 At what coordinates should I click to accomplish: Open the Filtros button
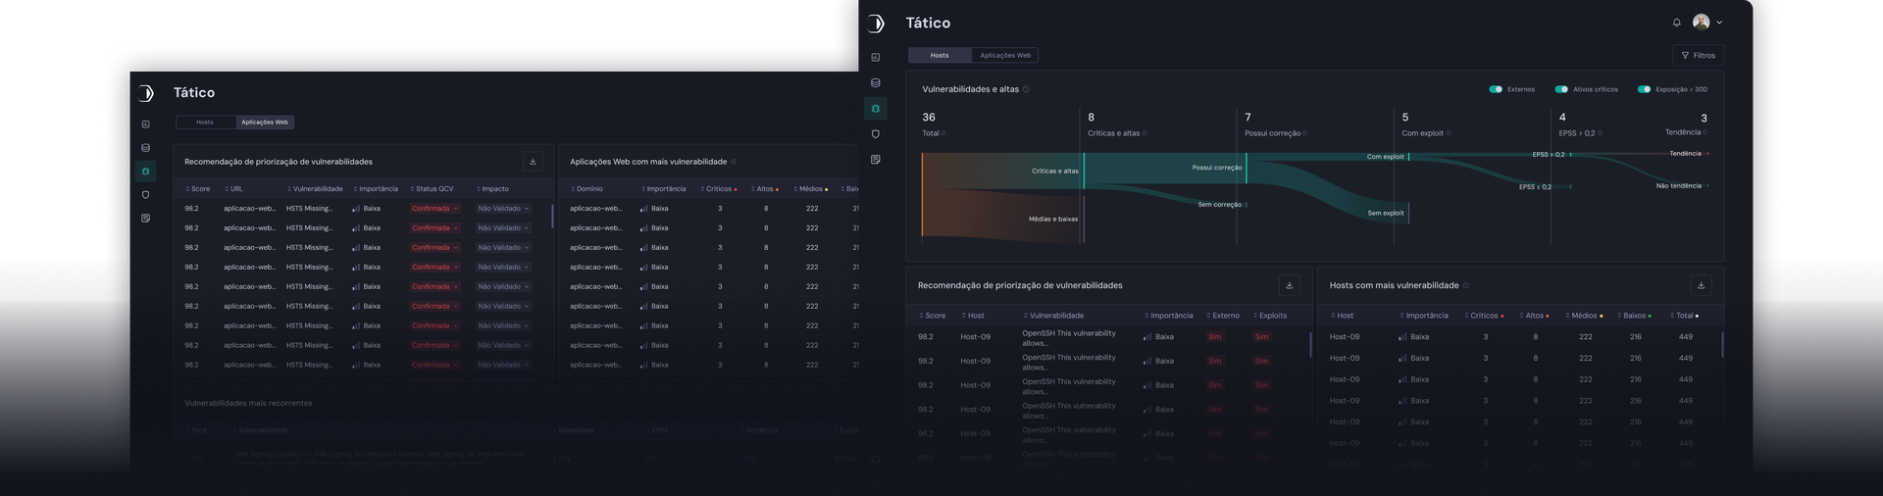[1699, 56]
